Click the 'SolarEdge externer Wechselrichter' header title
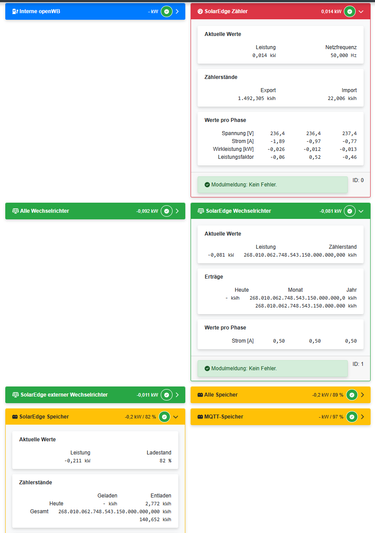375x533 pixels. coord(64,395)
